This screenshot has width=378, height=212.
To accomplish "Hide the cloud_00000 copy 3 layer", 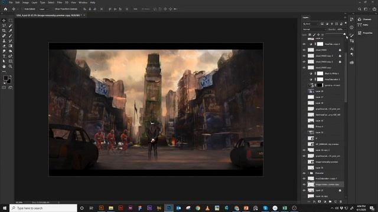I will coord(304,56).
